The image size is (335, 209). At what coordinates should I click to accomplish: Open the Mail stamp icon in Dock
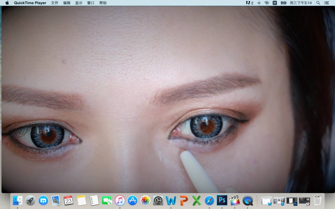56,201
